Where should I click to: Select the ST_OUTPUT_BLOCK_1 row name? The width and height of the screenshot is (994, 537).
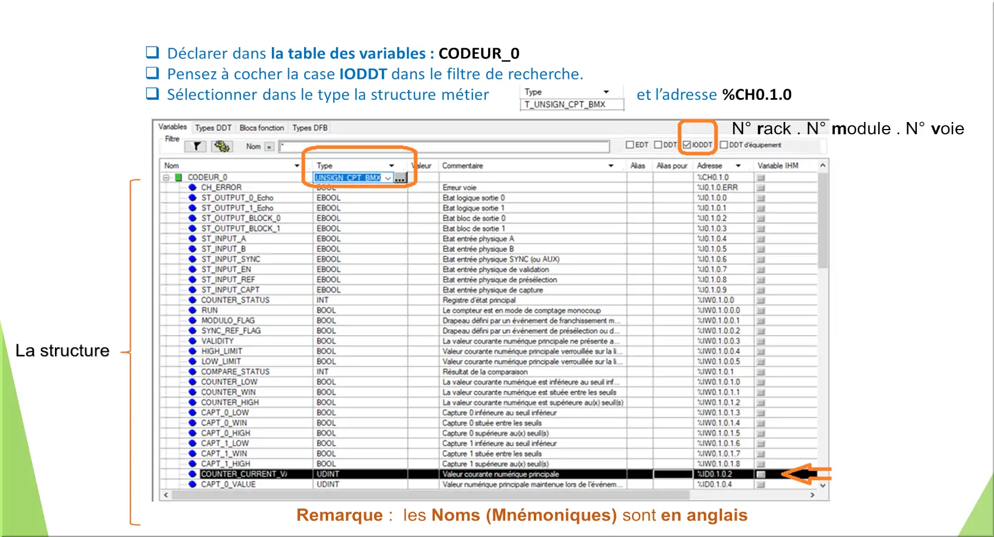[x=241, y=229]
